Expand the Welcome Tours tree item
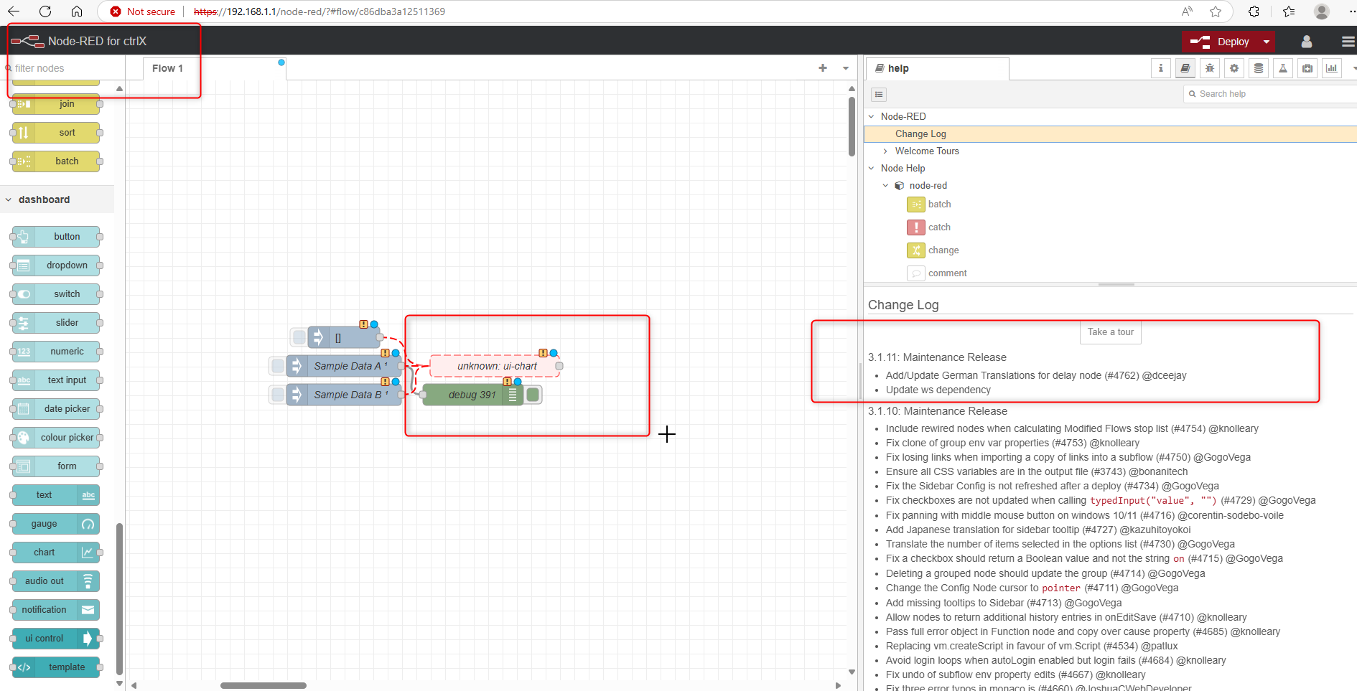Screen dimensions: 1357x691 tap(885, 151)
